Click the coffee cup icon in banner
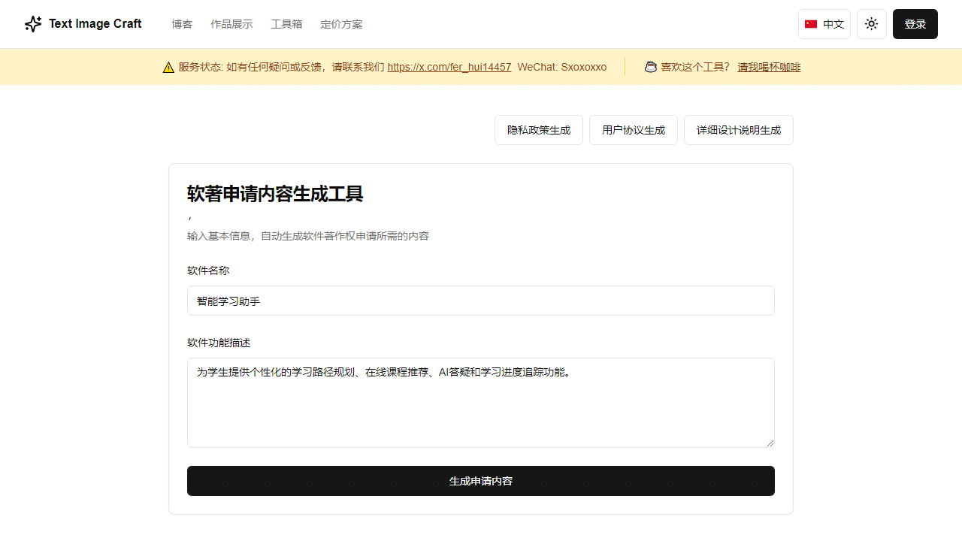The image size is (962, 541). point(651,67)
